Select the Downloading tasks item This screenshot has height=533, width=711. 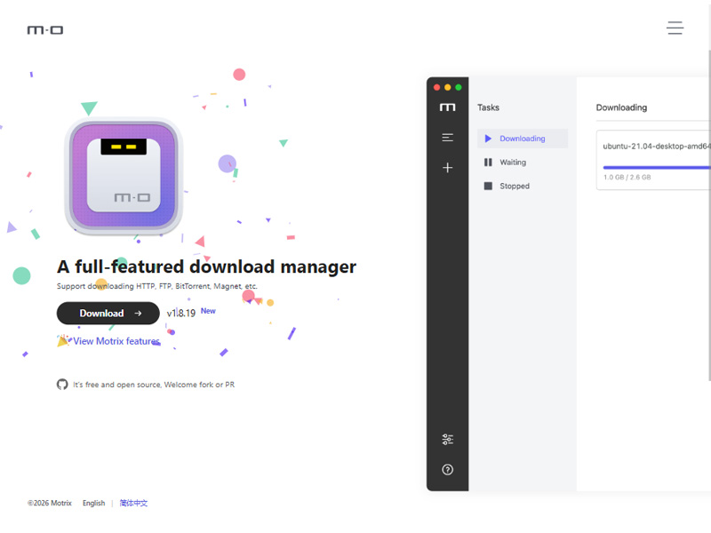coord(522,139)
